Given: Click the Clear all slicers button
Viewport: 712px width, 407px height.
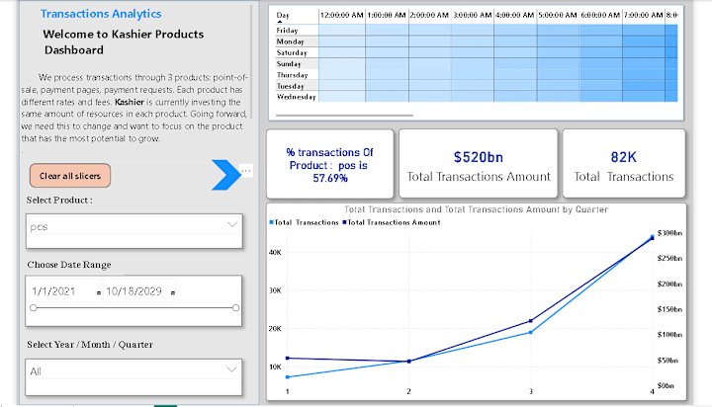Looking at the screenshot, I should [70, 176].
